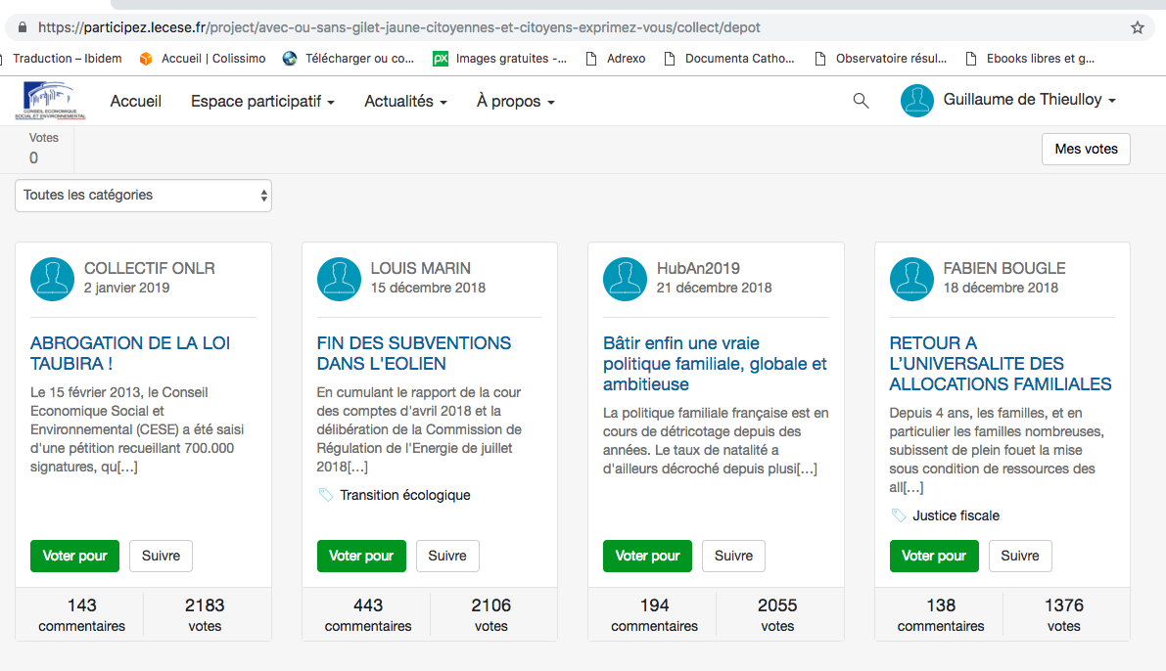Open the Mes votes button

[1086, 150]
